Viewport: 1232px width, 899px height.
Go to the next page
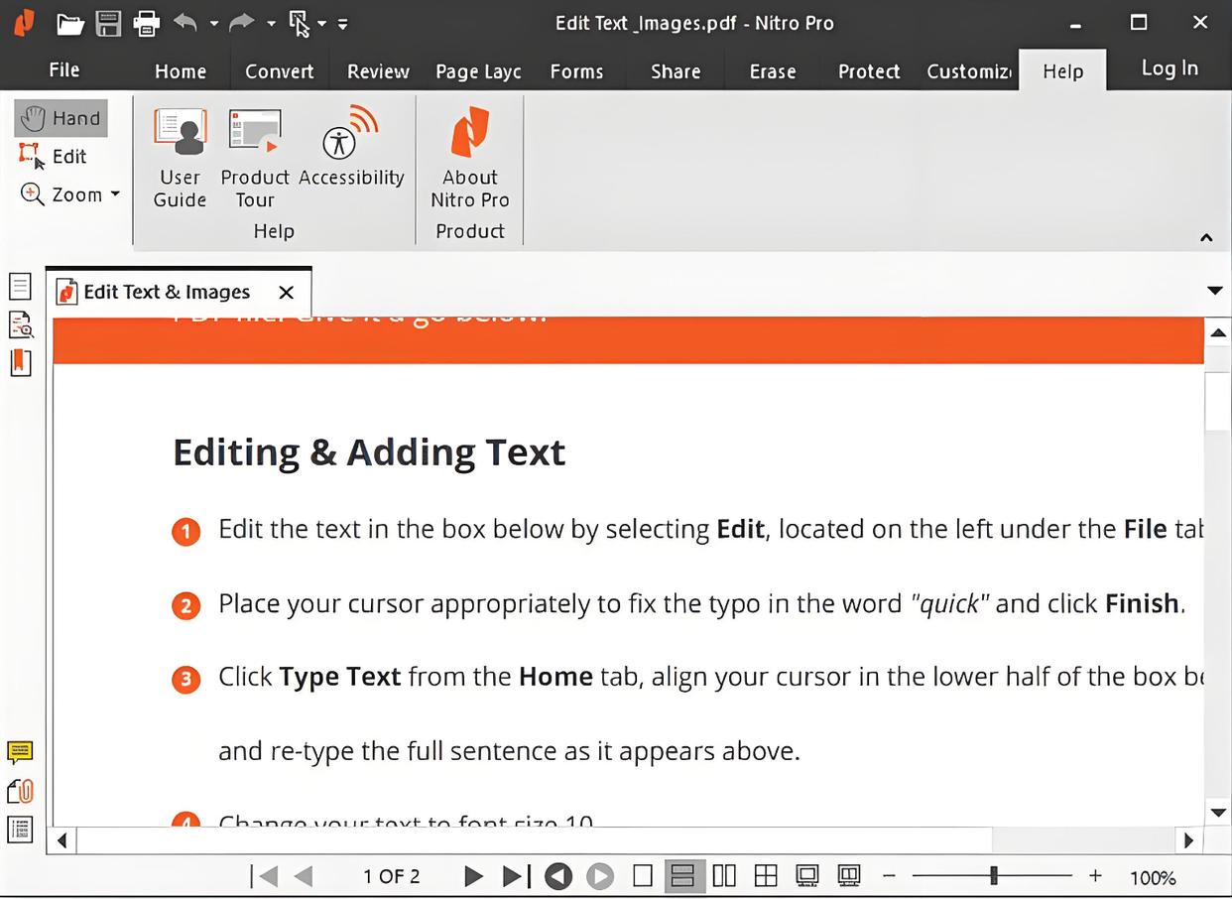(x=473, y=876)
